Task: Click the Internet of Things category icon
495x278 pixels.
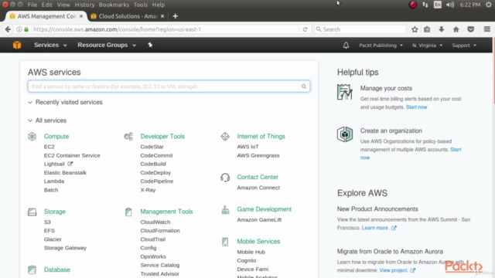Action: tap(225, 137)
